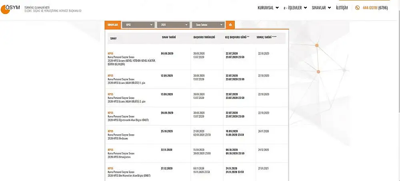The image size is (400, 181).
Task: Click the ÖSYM logo
Action: click(10, 9)
